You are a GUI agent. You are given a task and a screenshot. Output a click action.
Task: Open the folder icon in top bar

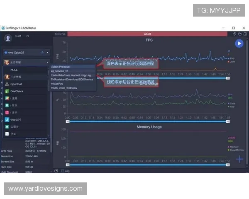239,34
